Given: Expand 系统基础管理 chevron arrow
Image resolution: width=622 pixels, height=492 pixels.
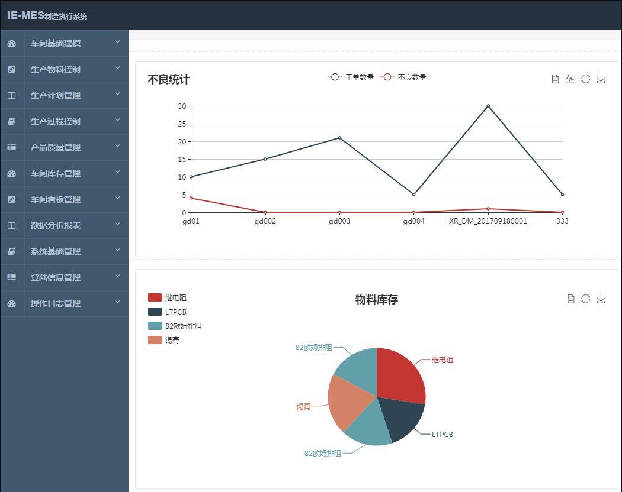Looking at the screenshot, I should point(117,250).
